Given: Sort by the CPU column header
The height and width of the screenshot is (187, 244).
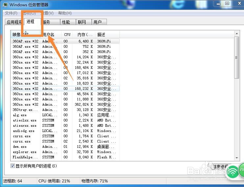Looking at the screenshot, I should click(x=67, y=35).
